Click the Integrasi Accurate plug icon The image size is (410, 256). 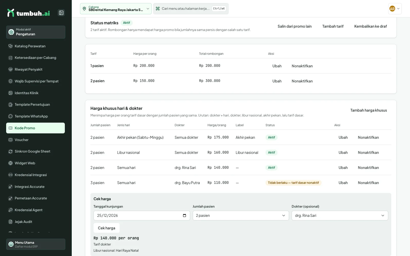pyautogui.click(x=11, y=187)
